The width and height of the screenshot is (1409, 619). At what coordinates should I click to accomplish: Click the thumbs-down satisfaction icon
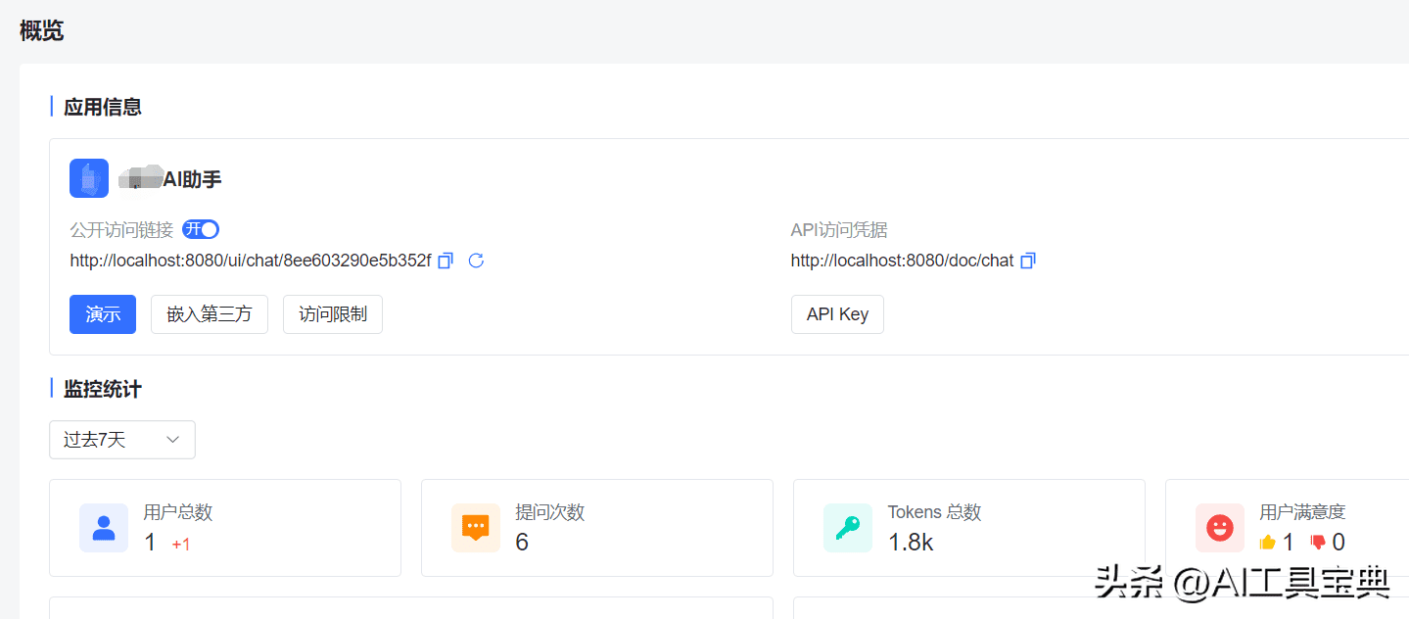point(1318,543)
